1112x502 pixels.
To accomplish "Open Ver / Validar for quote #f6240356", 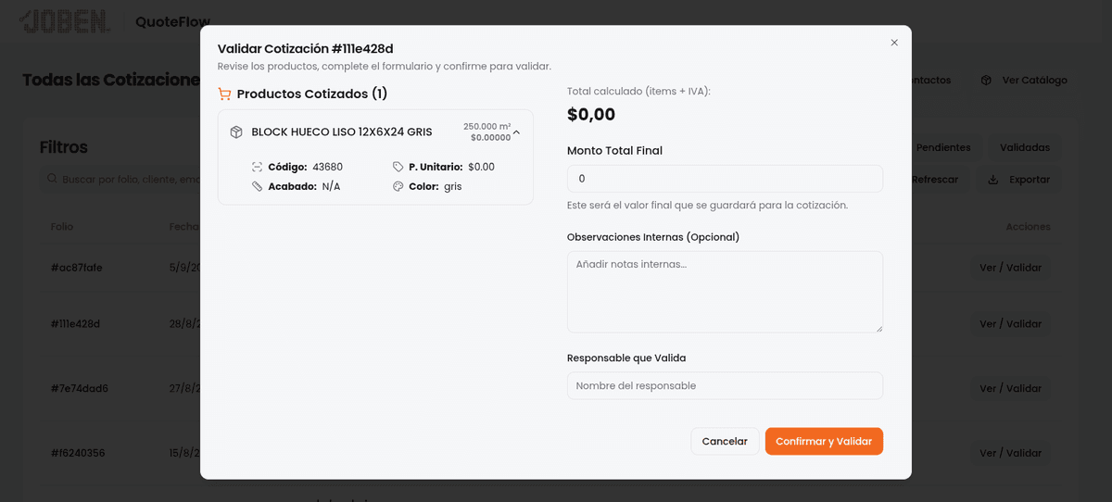I will click(x=1010, y=453).
